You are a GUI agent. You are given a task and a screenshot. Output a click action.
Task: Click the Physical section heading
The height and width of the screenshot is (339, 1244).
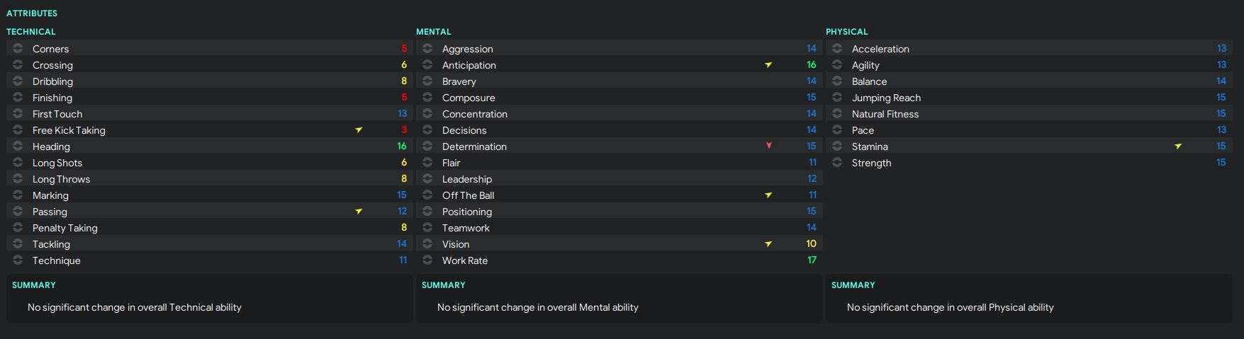pyautogui.click(x=846, y=32)
